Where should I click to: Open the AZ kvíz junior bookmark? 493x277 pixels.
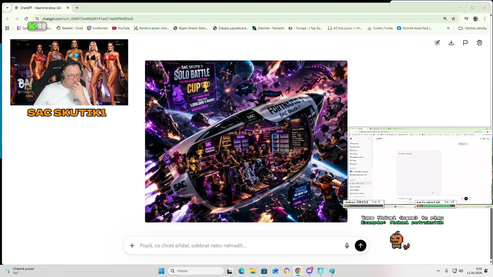point(345,28)
